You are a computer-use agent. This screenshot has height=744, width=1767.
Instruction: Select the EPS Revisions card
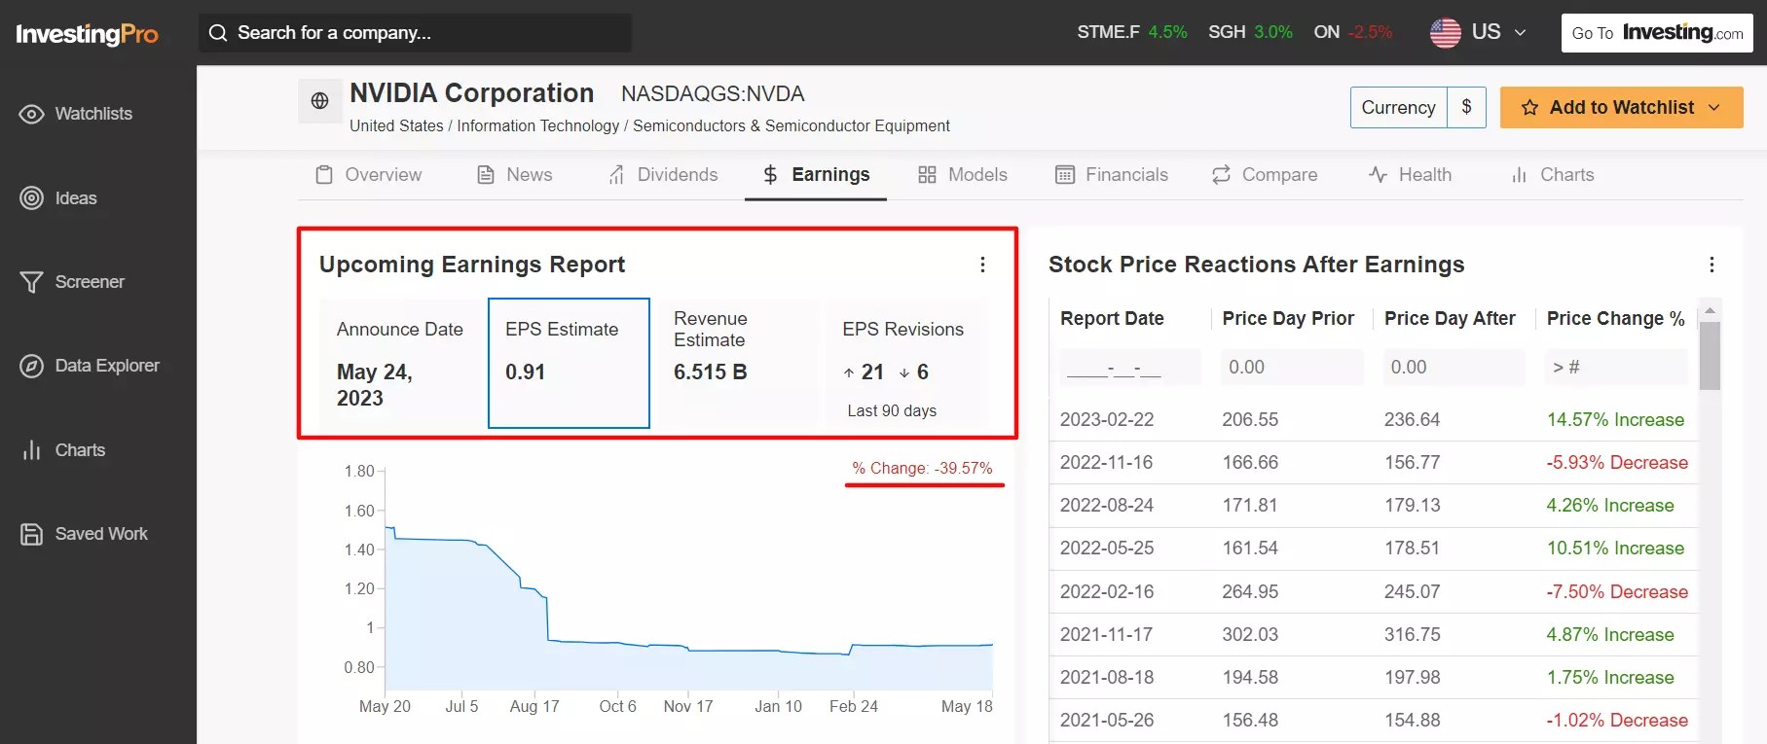tap(906, 363)
